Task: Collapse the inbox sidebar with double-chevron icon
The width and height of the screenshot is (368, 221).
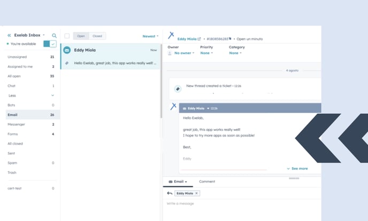Action: tap(9, 35)
